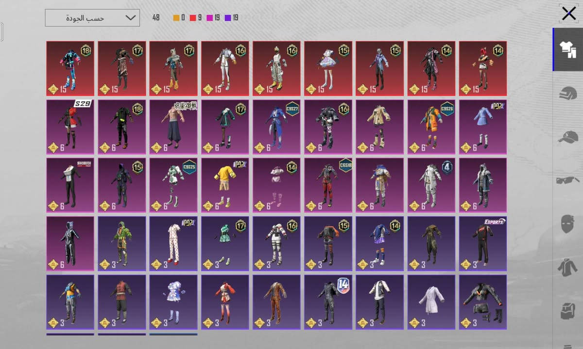Click the total item count 48

point(156,18)
